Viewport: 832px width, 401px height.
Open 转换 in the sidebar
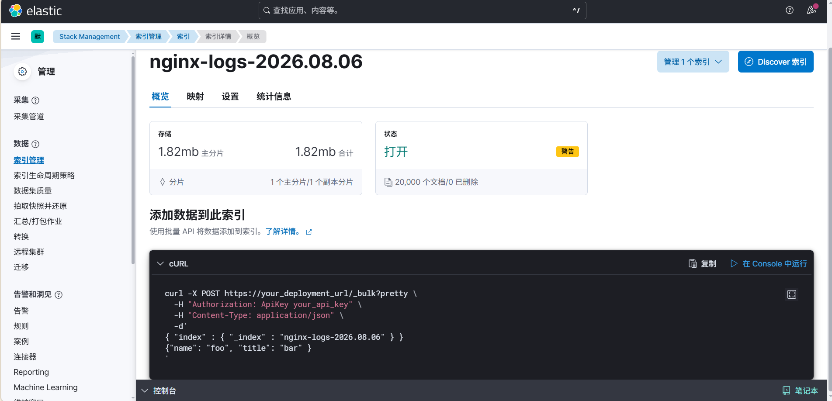click(x=21, y=237)
